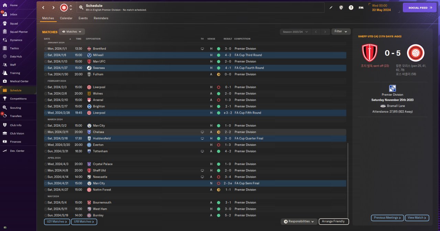Image resolution: width=440 pixels, height=231 pixels.
Task: Open the Competitions section
Action: tap(18, 99)
